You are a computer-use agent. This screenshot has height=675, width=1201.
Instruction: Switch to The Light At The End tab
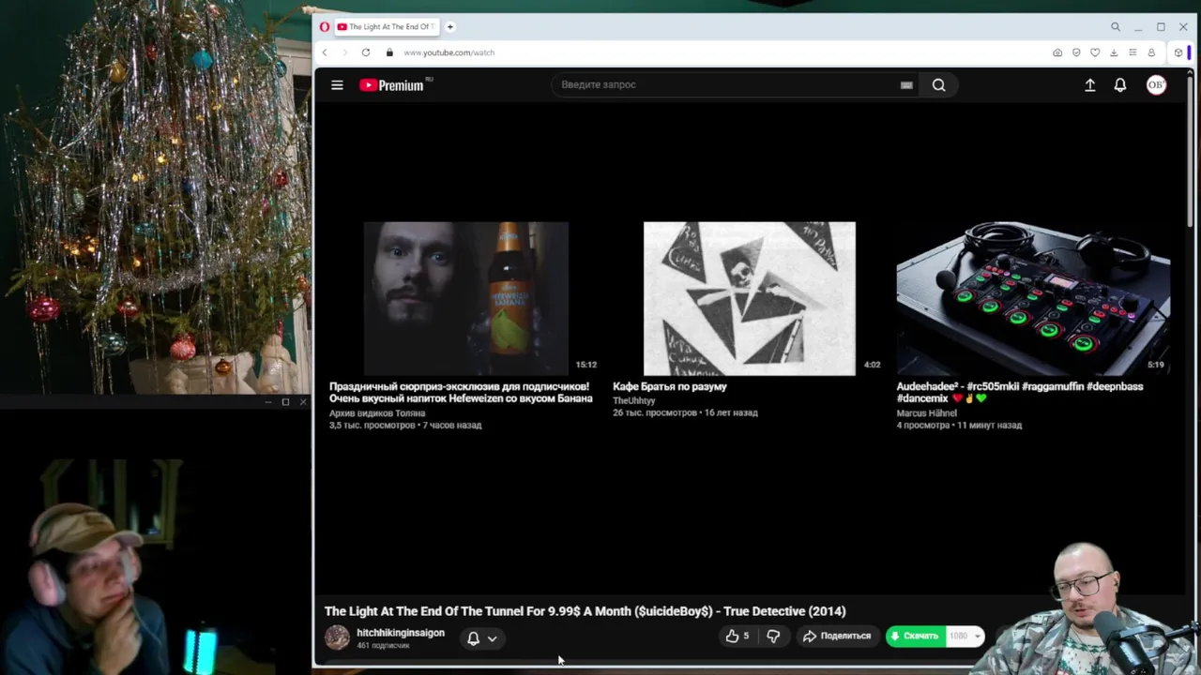(387, 27)
